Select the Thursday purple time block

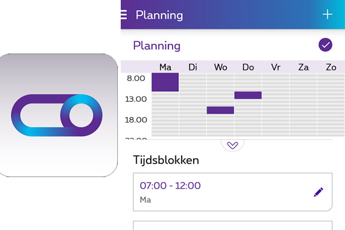(248, 95)
